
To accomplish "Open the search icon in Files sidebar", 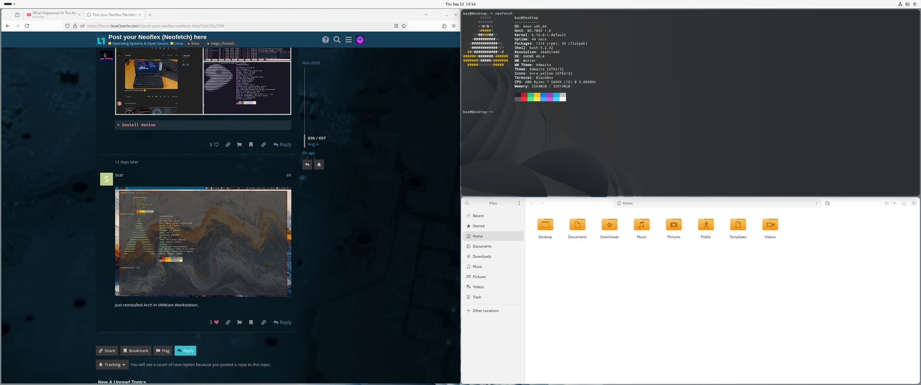I will coord(467,204).
